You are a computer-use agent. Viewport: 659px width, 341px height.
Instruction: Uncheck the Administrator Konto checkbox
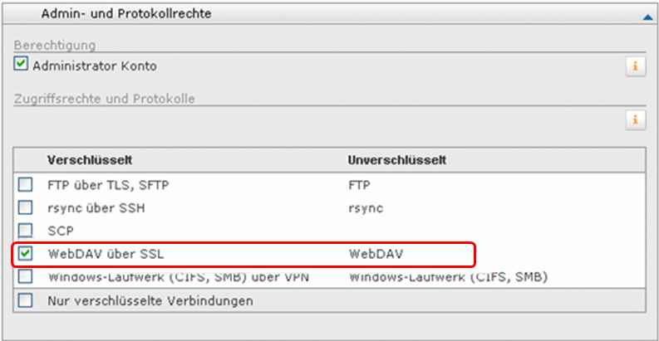point(21,63)
